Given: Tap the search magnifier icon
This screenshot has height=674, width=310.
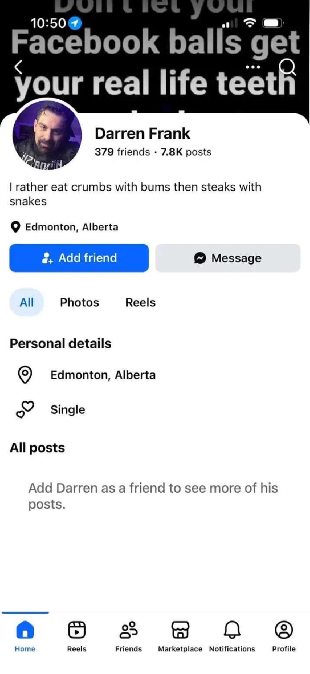Looking at the screenshot, I should click(x=287, y=67).
